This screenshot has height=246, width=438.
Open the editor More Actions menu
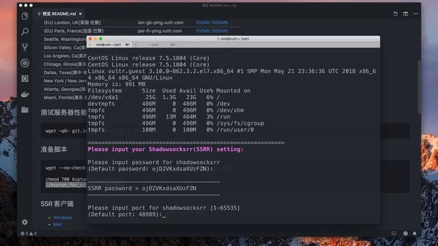coord(415,14)
